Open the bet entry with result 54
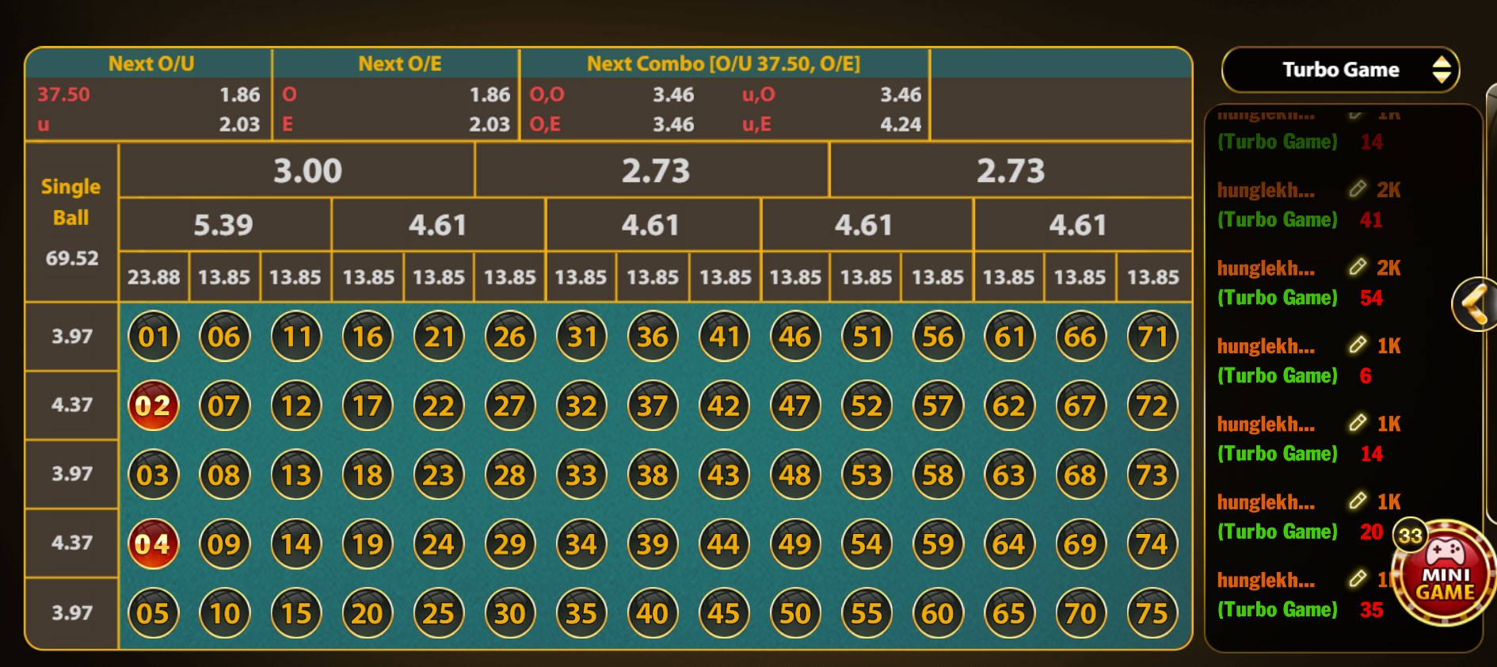Viewport: 1497px width, 667px height. [1308, 283]
